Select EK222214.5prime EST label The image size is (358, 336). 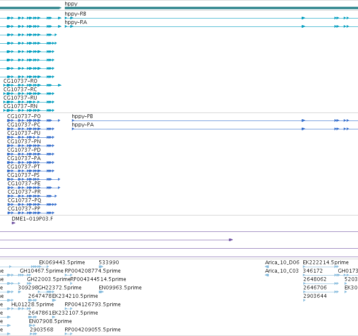(326, 262)
